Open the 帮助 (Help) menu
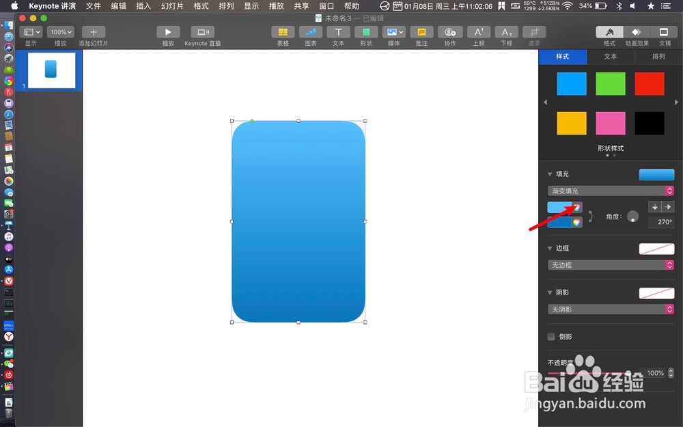This screenshot has width=683, height=427. (x=352, y=6)
